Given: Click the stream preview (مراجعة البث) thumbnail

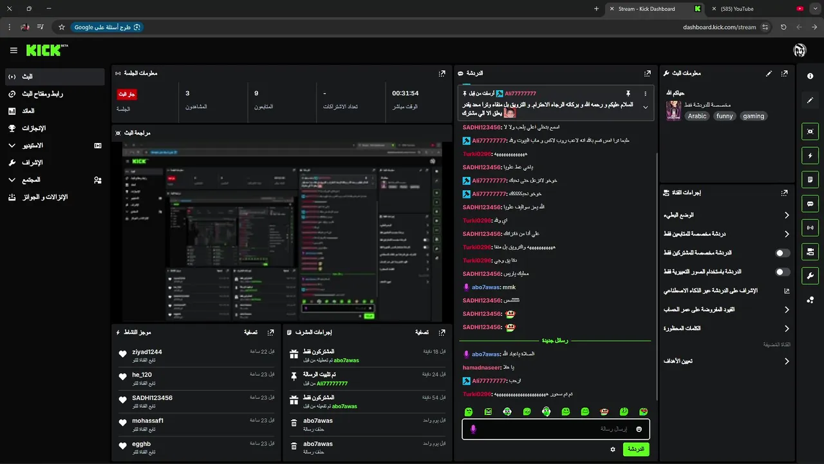Looking at the screenshot, I should tap(283, 231).
